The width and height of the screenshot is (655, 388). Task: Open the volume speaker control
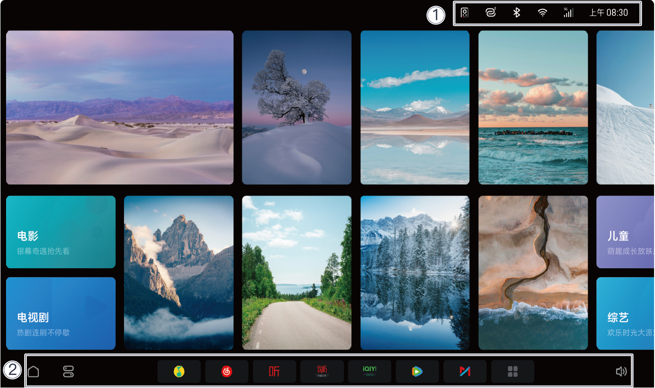(x=621, y=372)
